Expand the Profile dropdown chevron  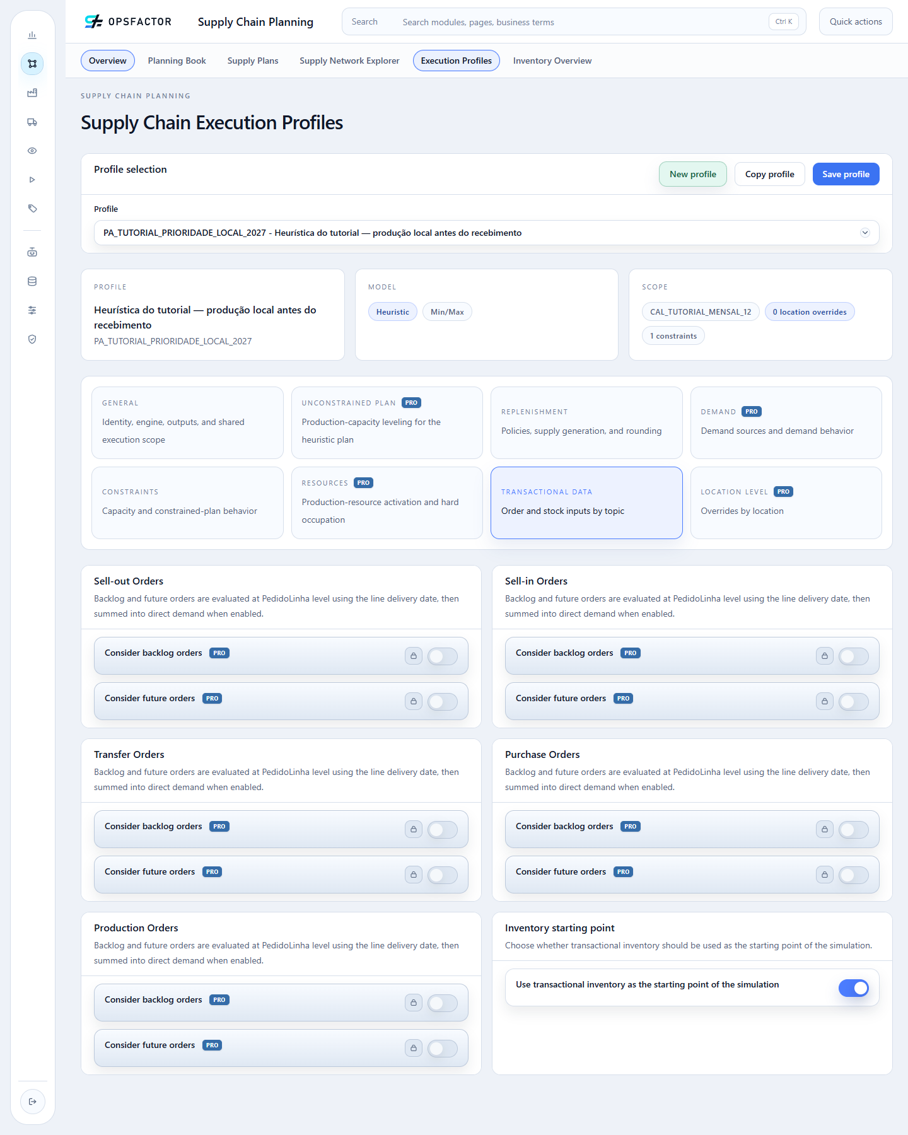pos(865,233)
